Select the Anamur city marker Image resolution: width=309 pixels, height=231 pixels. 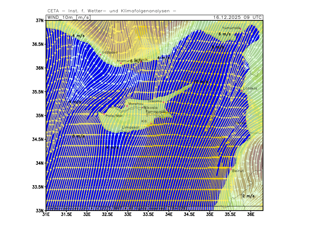coord(121,63)
